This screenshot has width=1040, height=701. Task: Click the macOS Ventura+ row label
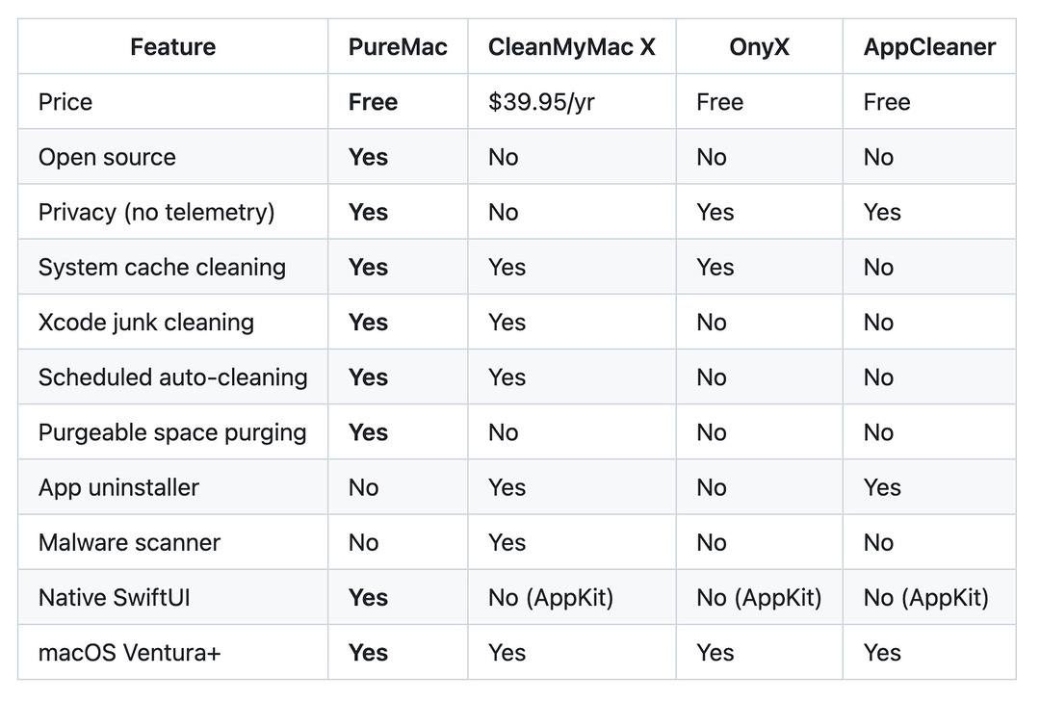pos(129,652)
